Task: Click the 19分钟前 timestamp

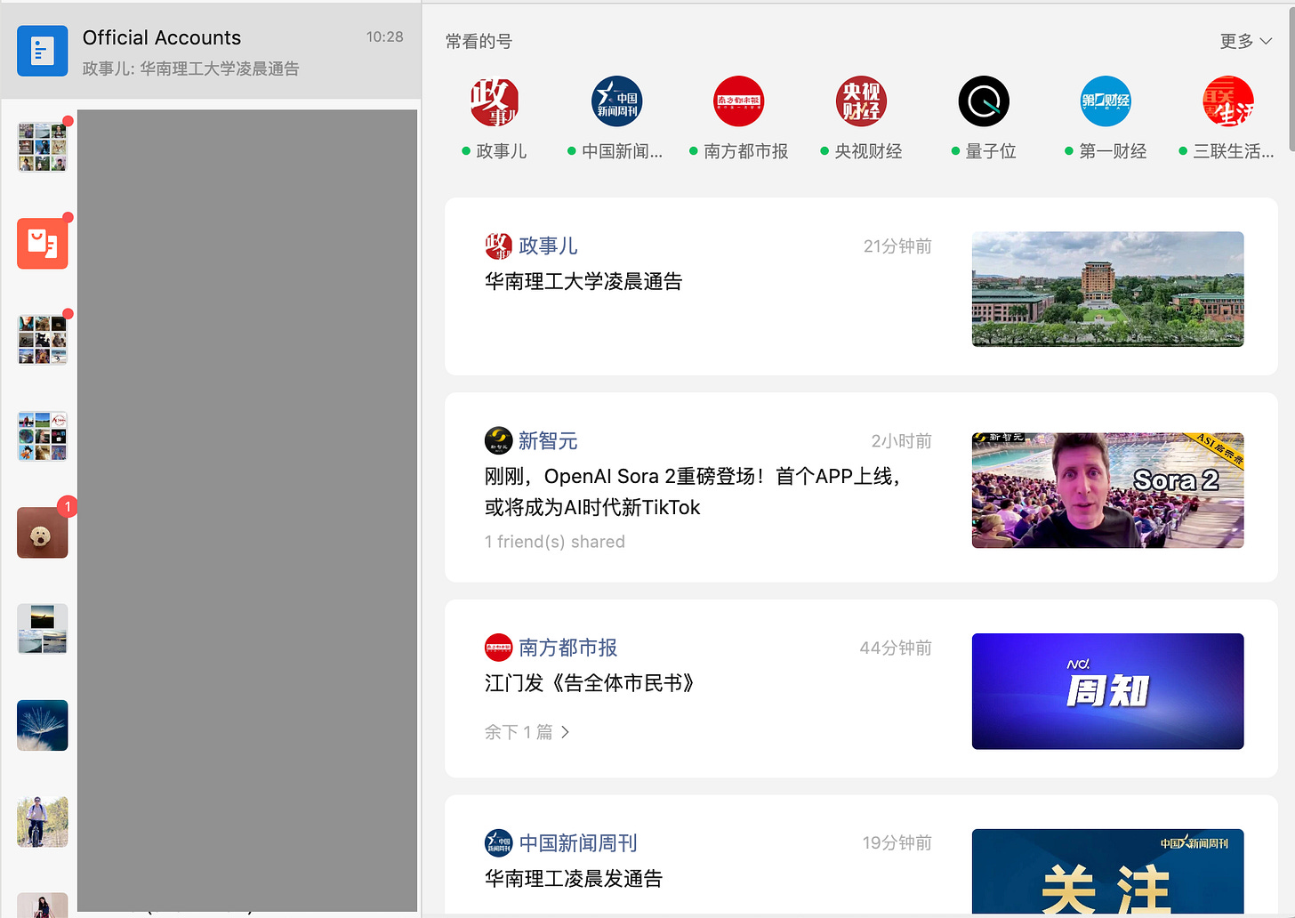Action: (897, 843)
